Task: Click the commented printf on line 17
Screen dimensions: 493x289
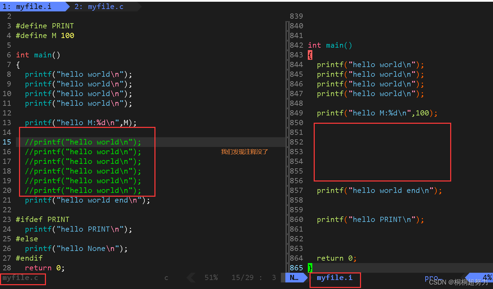Action: point(83,161)
